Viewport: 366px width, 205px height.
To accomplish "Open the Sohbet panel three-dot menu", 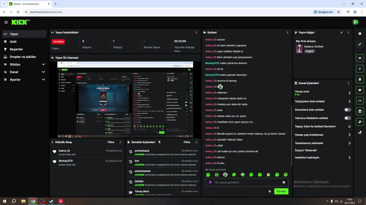I will [x=287, y=32].
